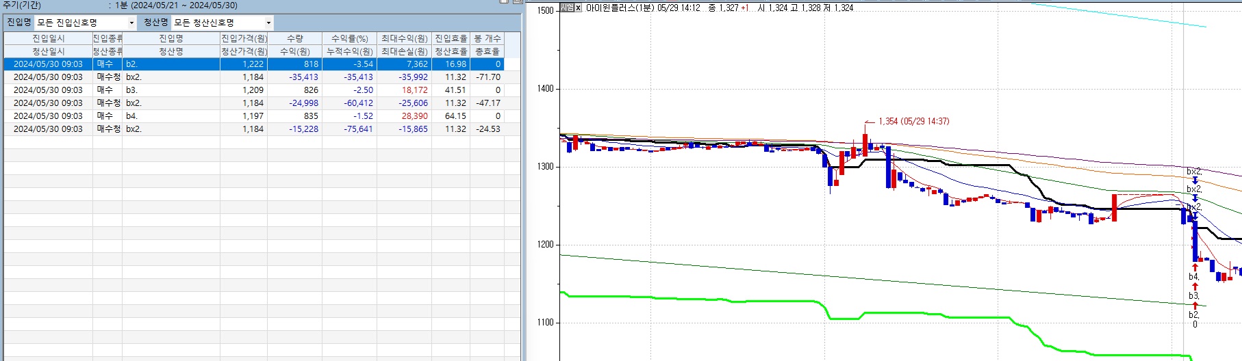The width and height of the screenshot is (1242, 361).
Task: Click the red b2 buy arrow marker
Action: (1195, 306)
